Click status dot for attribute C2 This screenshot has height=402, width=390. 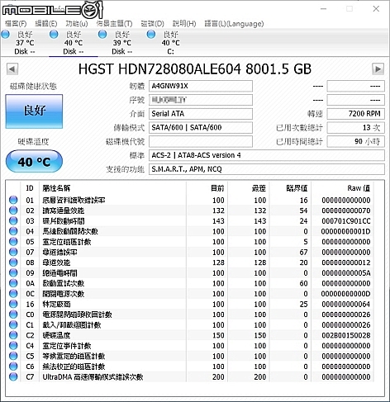pyautogui.click(x=13, y=335)
